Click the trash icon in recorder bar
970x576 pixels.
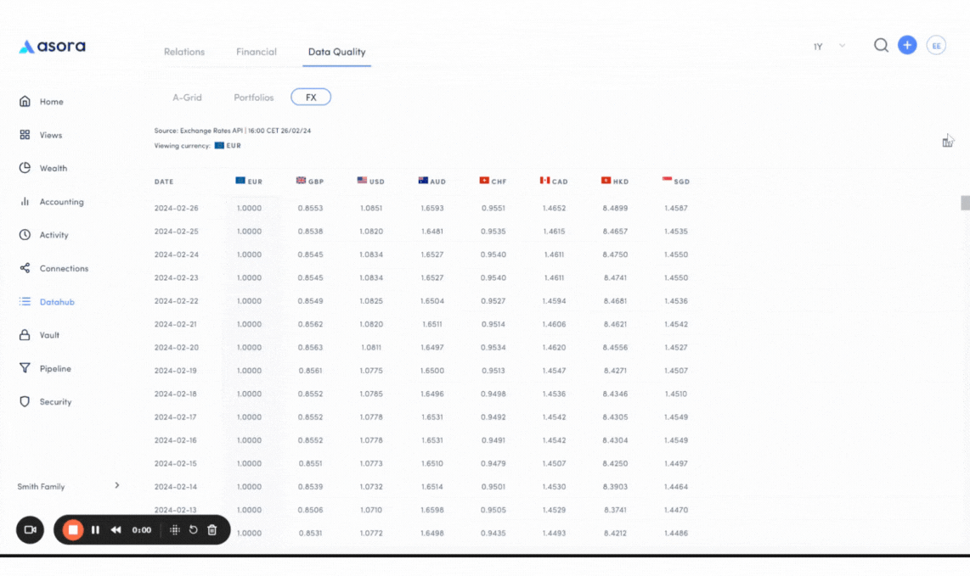[x=212, y=530]
